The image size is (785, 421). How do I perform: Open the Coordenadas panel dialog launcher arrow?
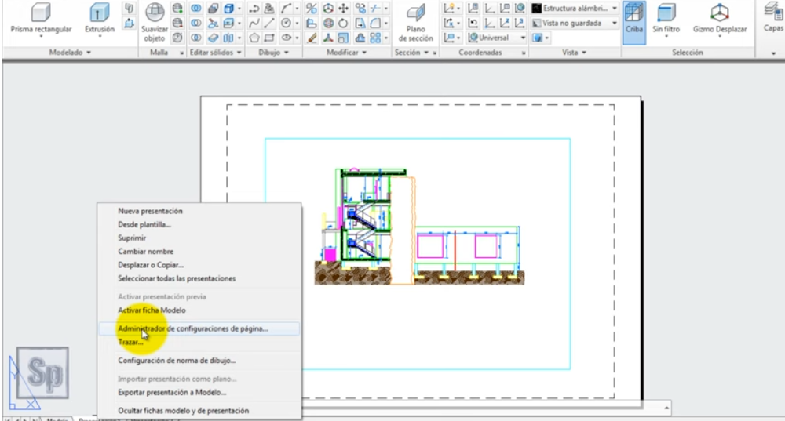[x=524, y=53]
